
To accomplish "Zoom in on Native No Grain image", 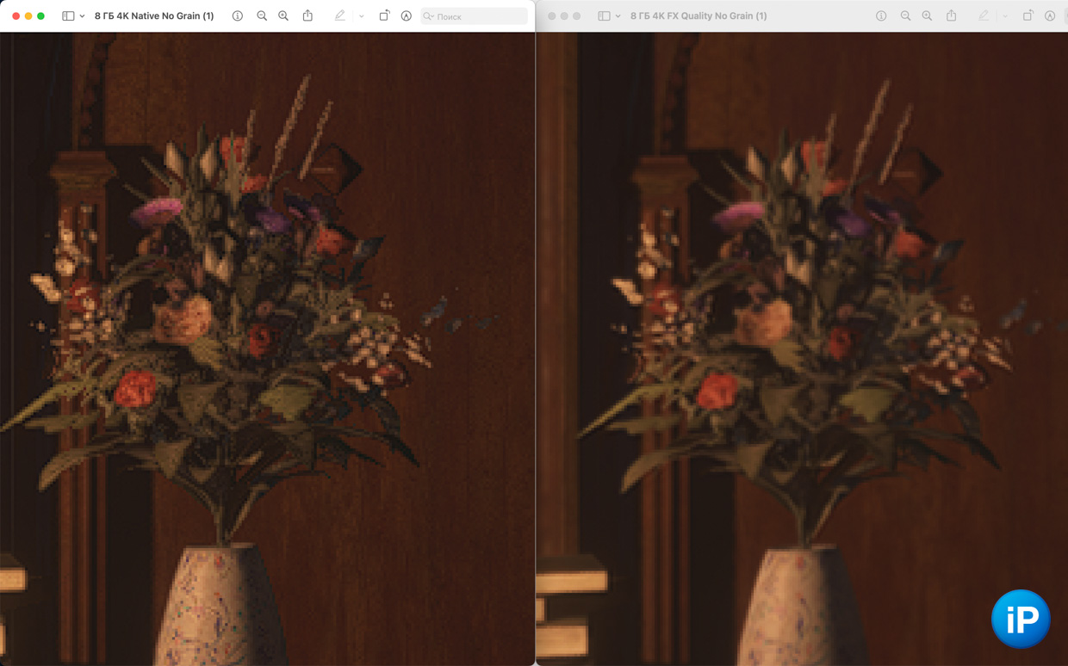I will [283, 16].
